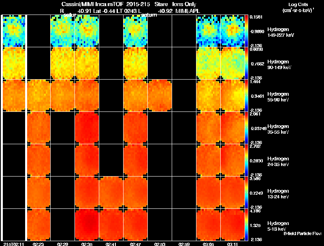This screenshot has height=246, width=324.
Task: Click the '4.786' color scale value
Action: [x=255, y=211]
